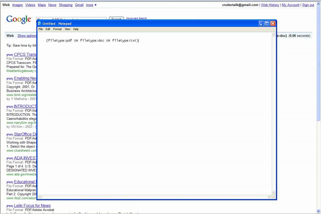This screenshot has height=214, width=321.
Task: Open the ADA INVEST PDF result
Action: click(x=25, y=158)
